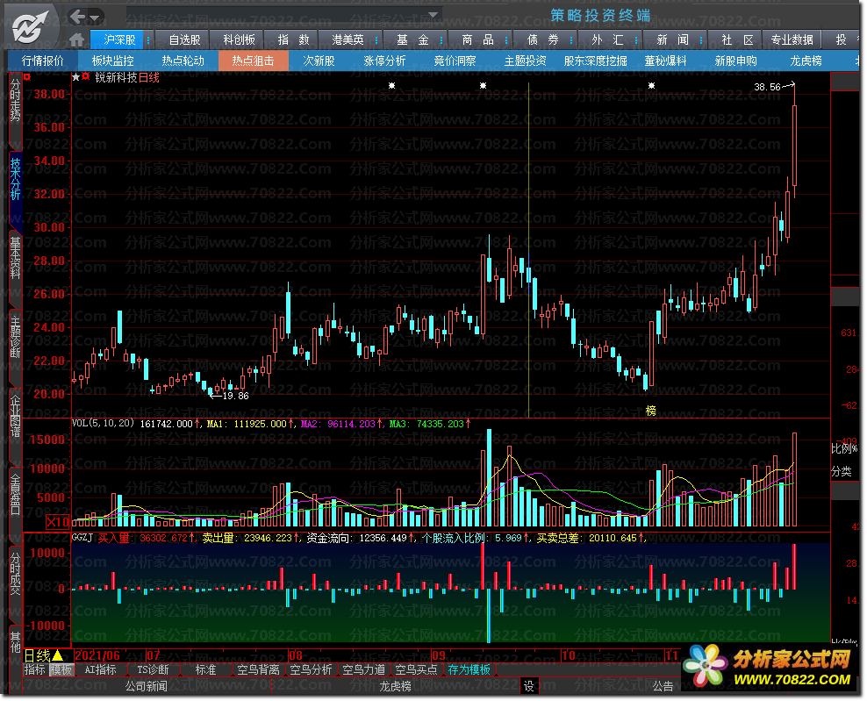Select the 指标 toggle at bottom
The image size is (867, 701).
click(x=34, y=669)
